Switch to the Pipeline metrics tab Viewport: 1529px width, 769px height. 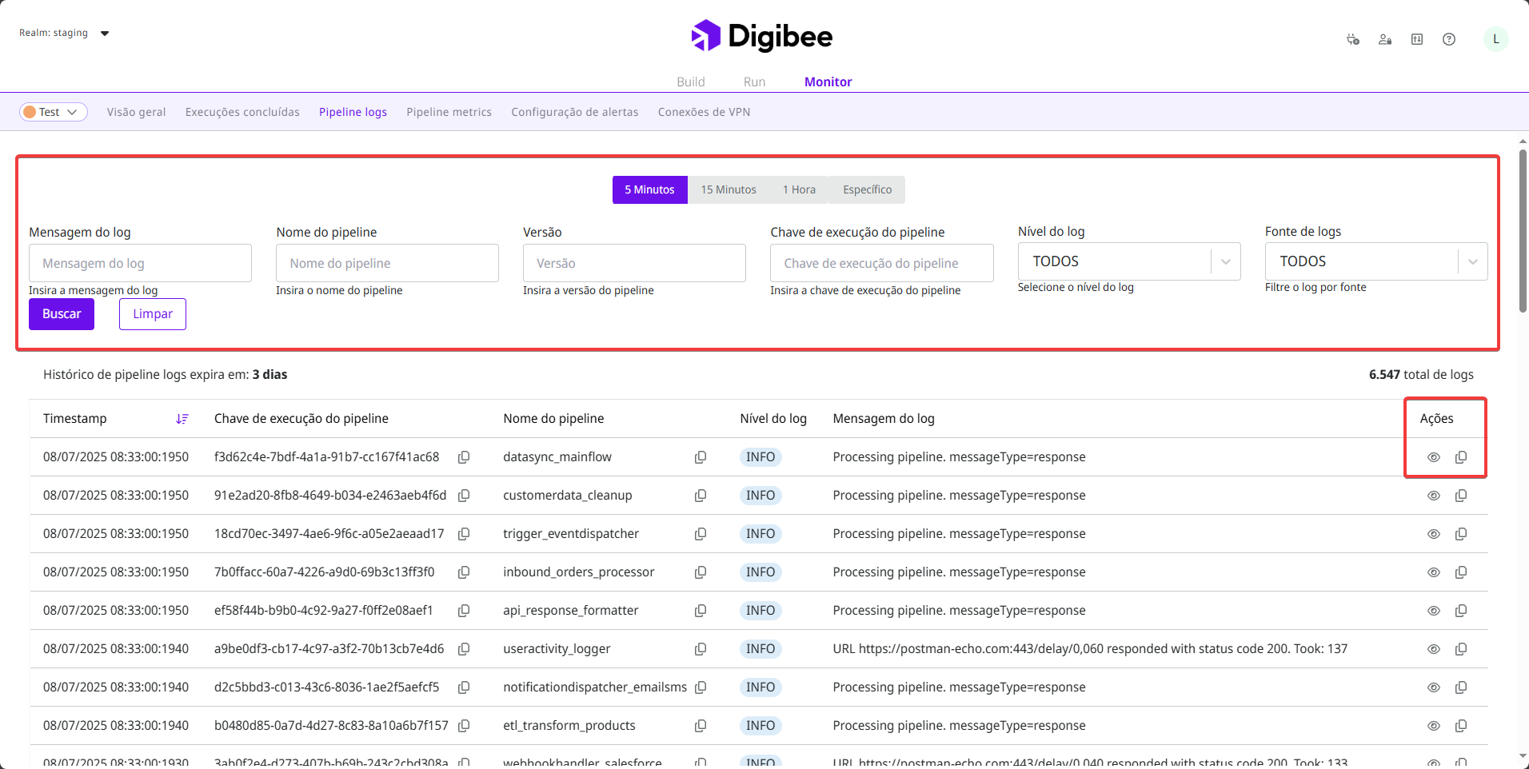click(x=449, y=112)
